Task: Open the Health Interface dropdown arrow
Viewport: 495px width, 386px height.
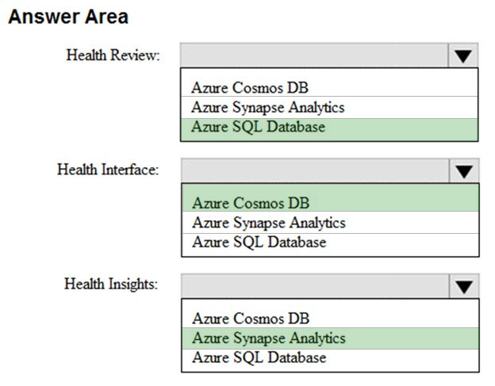Action: (x=464, y=171)
